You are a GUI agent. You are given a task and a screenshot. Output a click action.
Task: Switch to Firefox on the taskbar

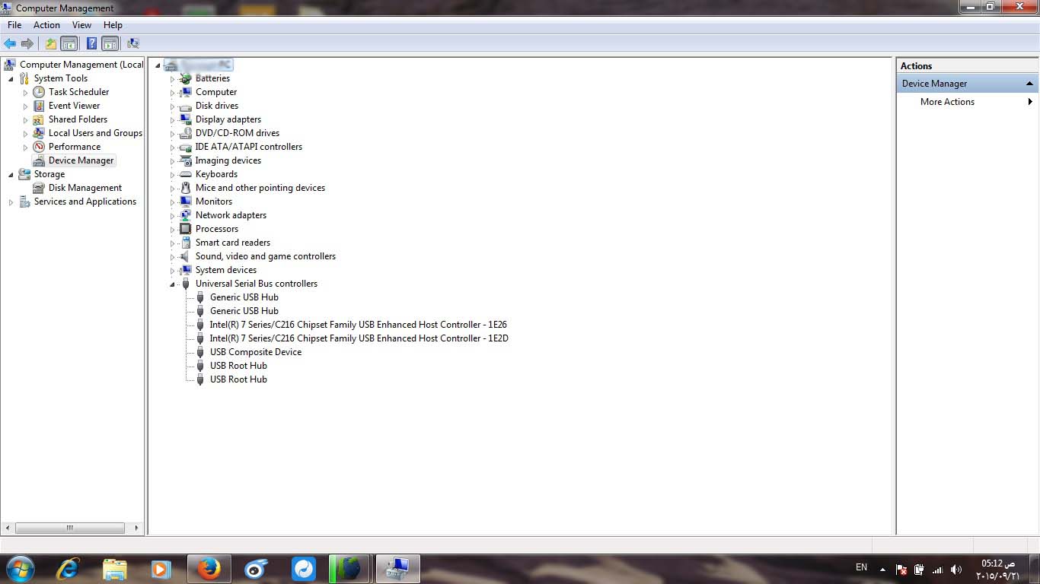click(x=209, y=569)
